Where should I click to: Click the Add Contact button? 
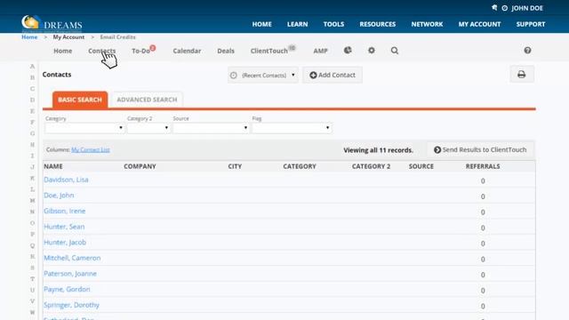click(x=333, y=75)
